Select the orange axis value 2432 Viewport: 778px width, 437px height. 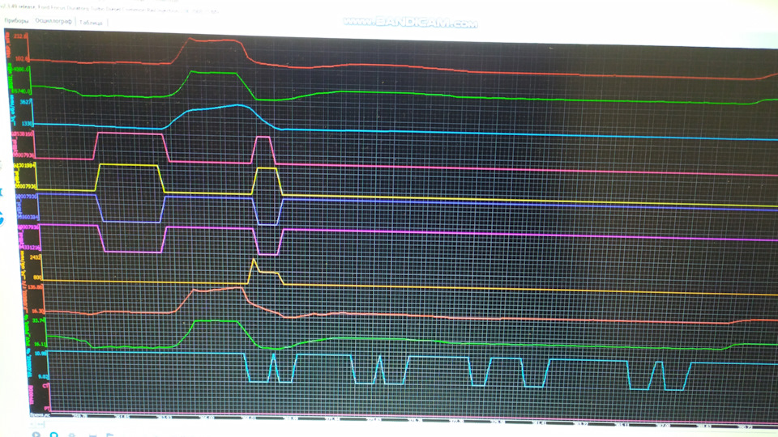click(x=36, y=257)
